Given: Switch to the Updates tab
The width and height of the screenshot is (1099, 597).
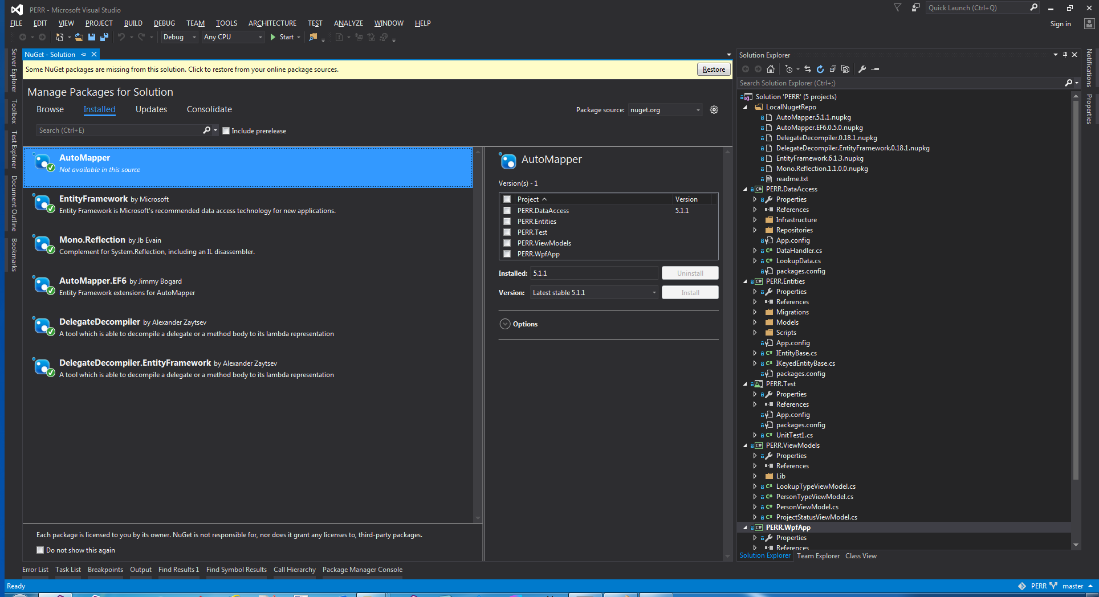Looking at the screenshot, I should pos(152,109).
